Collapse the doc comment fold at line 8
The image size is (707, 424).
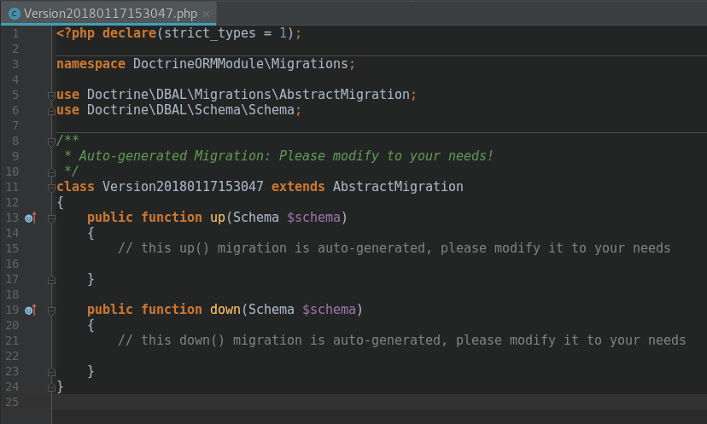point(51,142)
